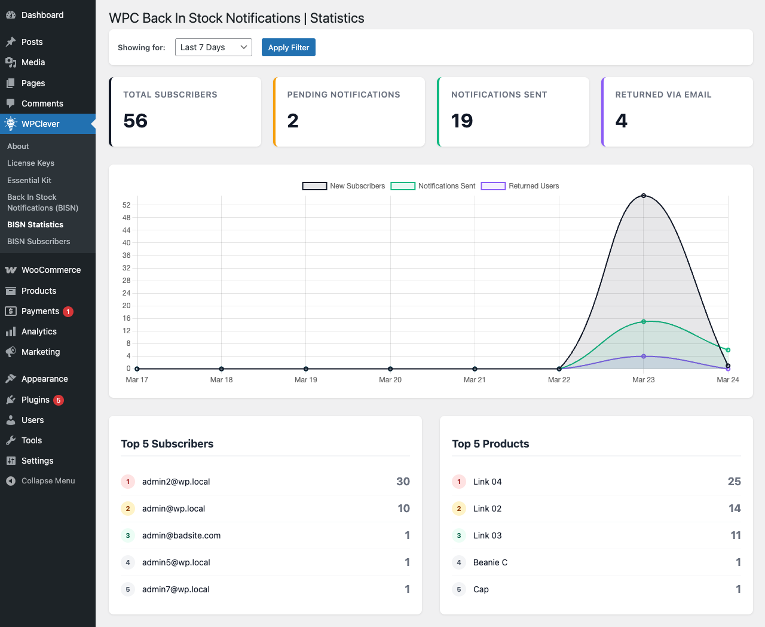
Task: Click the Tools wrench icon
Action: (11, 440)
